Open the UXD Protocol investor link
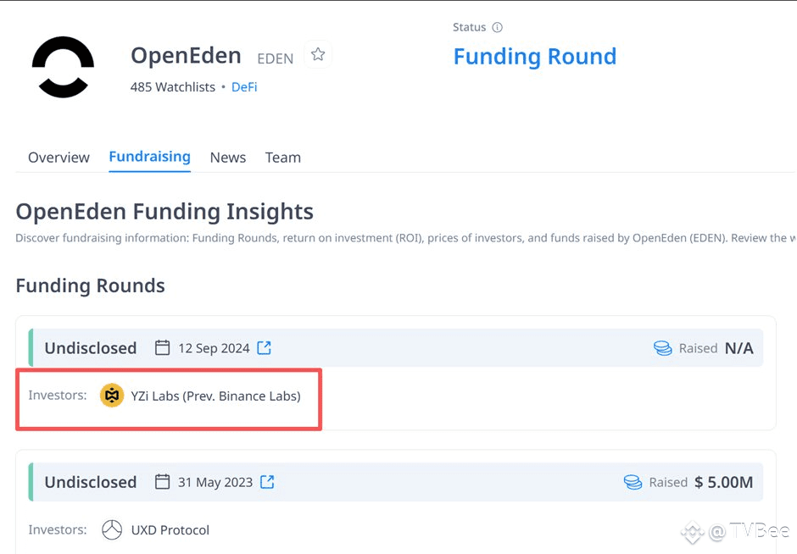797x554 pixels. [x=170, y=530]
